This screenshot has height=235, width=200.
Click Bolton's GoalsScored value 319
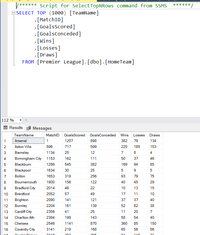[x=75, y=176]
